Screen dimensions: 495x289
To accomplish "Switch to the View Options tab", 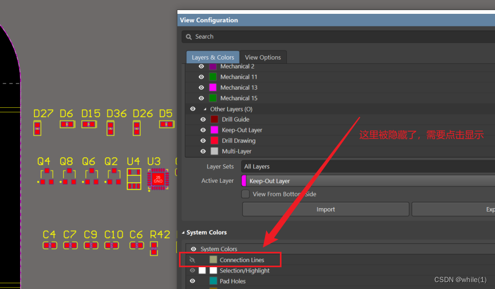I will click(x=263, y=57).
